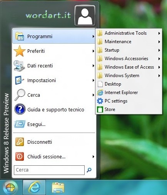This screenshot has width=167, height=195.
Task: Launch Internet Explorer from Programmi submenu
Action: [x=129, y=92]
